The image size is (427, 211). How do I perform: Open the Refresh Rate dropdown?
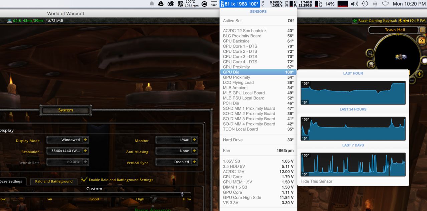pyautogui.click(x=68, y=162)
